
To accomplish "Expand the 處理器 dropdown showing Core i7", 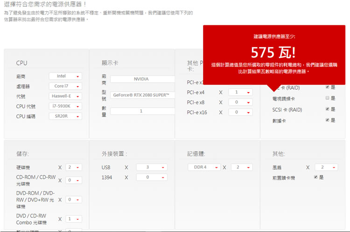I will tap(65, 86).
